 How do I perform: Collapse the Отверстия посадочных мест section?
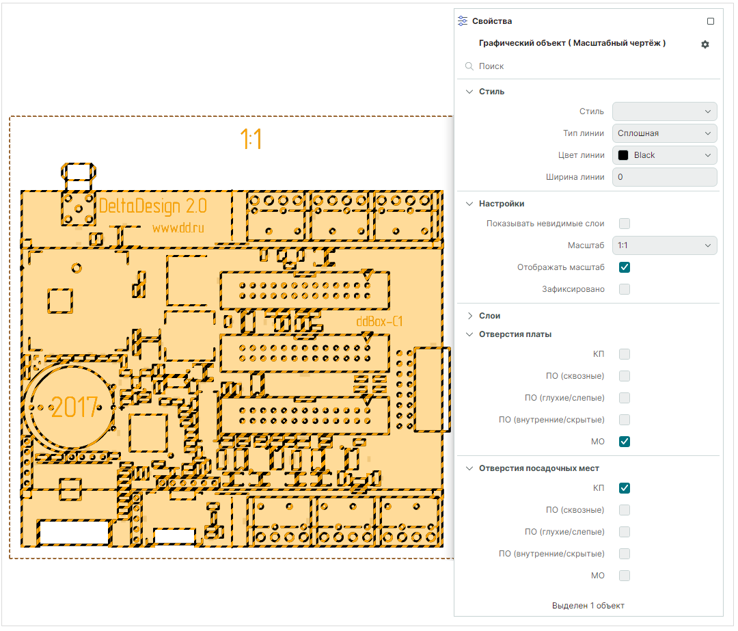pyautogui.click(x=469, y=468)
